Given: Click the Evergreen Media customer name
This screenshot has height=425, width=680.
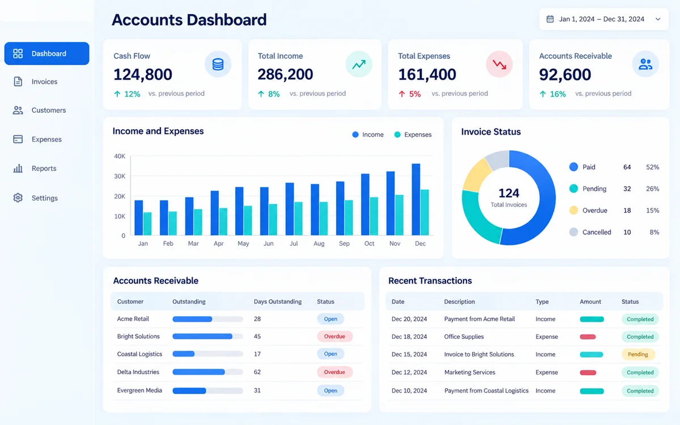Looking at the screenshot, I should coord(139,390).
